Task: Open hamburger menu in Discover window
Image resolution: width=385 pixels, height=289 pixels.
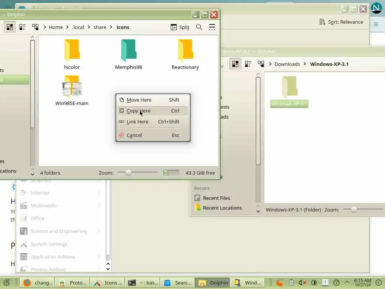Action: pos(376,24)
